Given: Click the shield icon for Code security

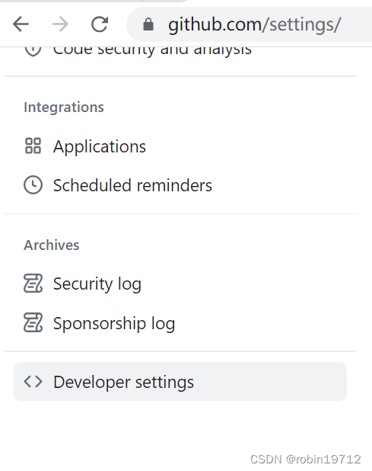Looking at the screenshot, I should click(33, 50).
